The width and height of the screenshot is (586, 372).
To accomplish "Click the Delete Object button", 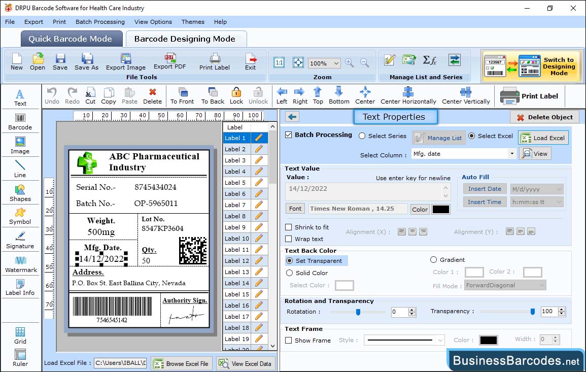I will 544,117.
